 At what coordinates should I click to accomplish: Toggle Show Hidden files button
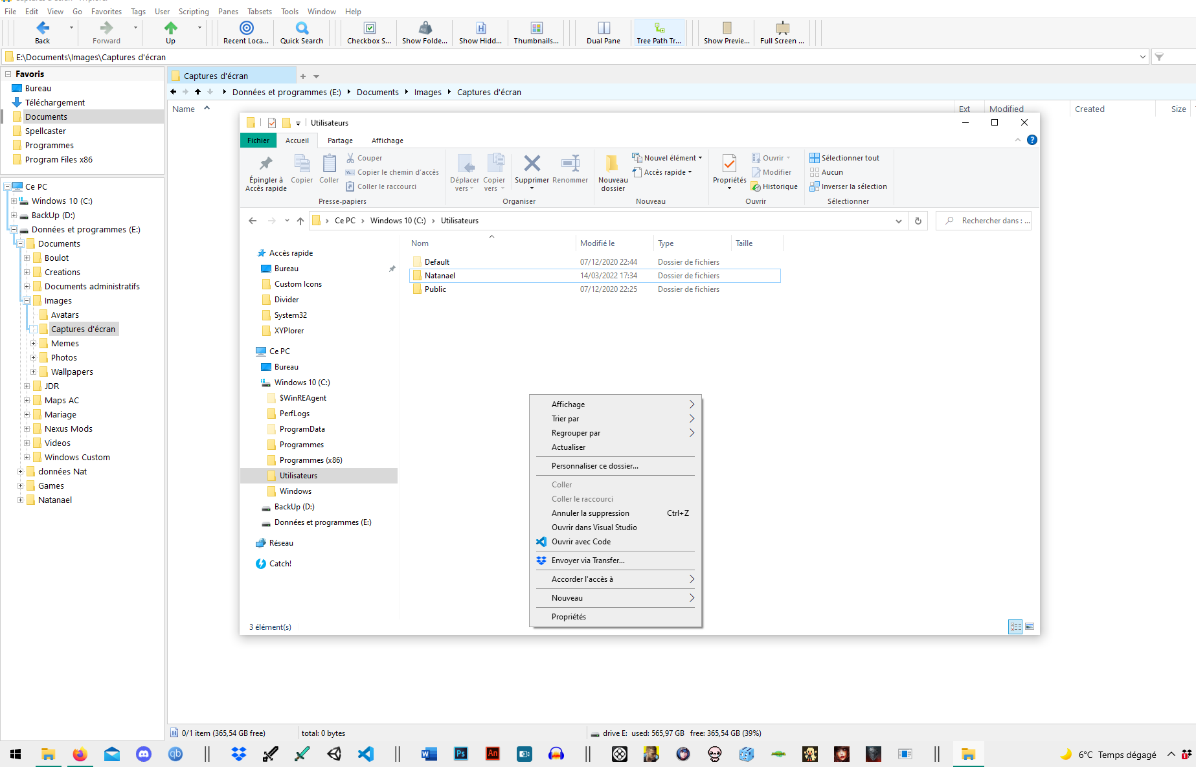(x=480, y=32)
